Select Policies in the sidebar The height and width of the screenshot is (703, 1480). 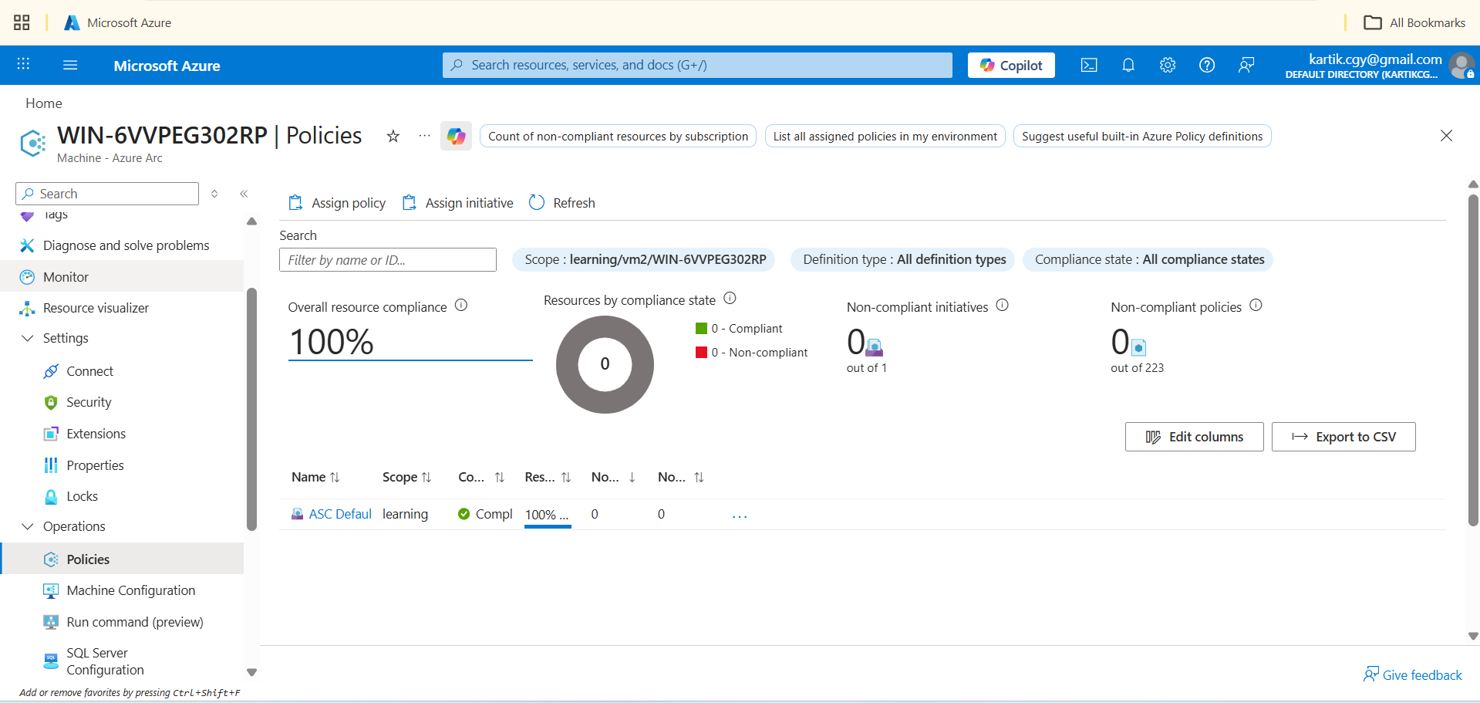click(x=122, y=559)
